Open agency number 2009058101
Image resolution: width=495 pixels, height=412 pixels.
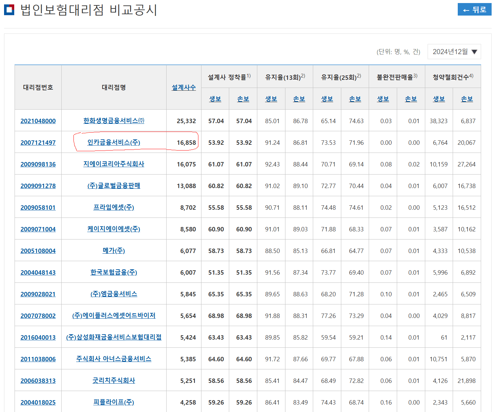click(38, 207)
